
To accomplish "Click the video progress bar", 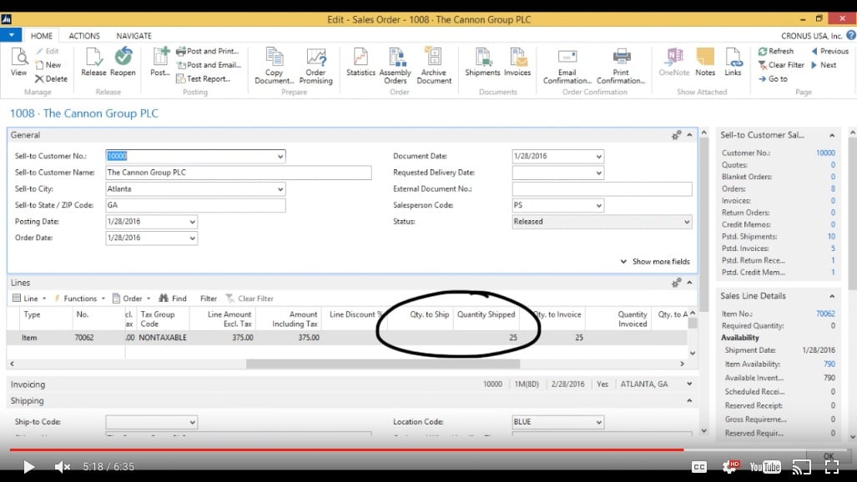I will 428,449.
